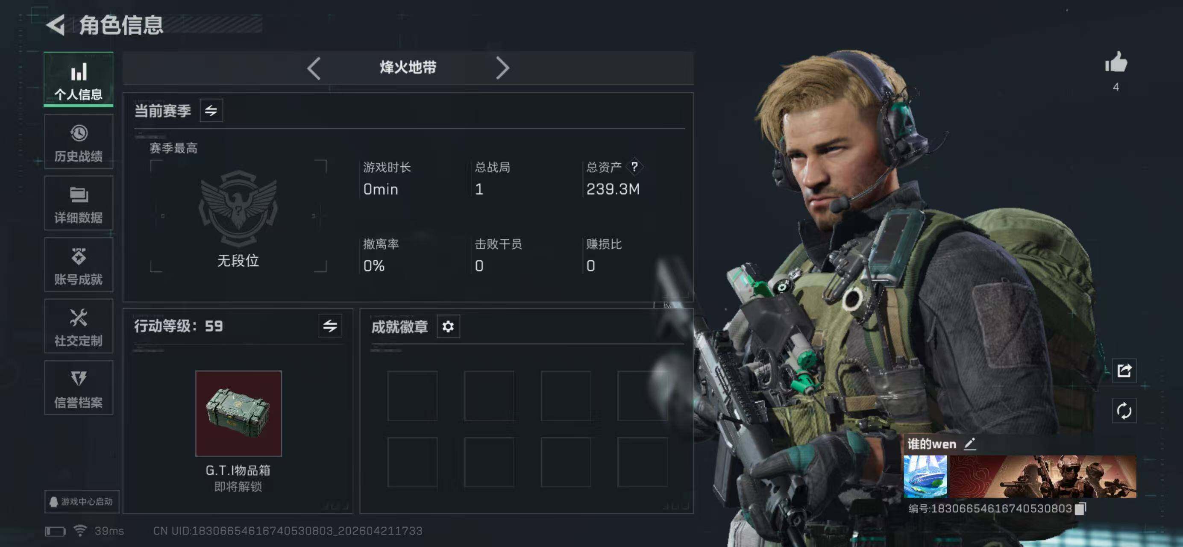
Task: Click the 总资产 question mark help
Action: pos(634,167)
